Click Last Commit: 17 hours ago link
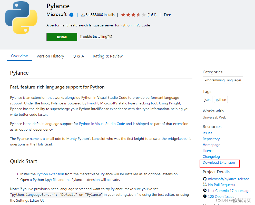Image resolution: width=255 pixels, height=205 pixels. pos(229,191)
